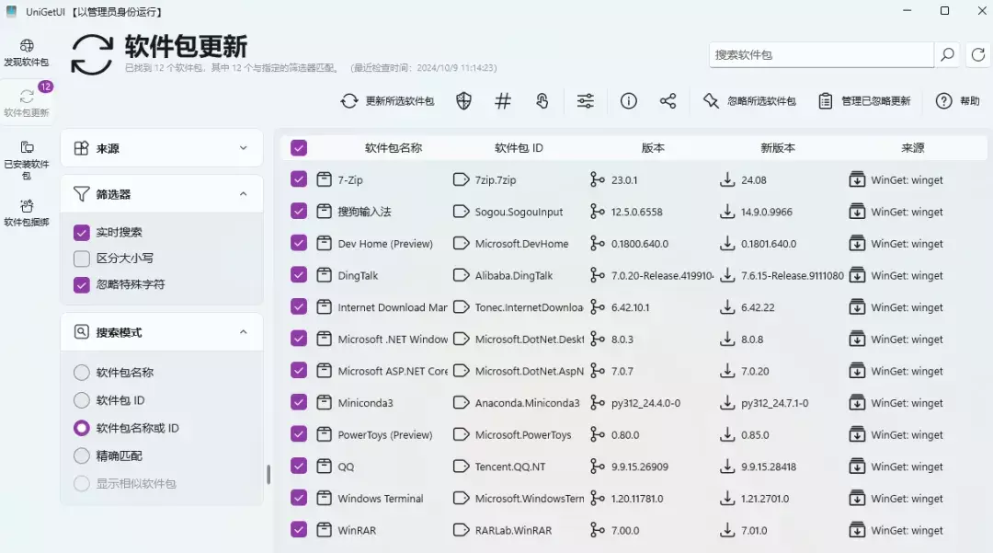Click the download icon beside 24.08
Viewport: 993px width, 553px height.
(727, 180)
